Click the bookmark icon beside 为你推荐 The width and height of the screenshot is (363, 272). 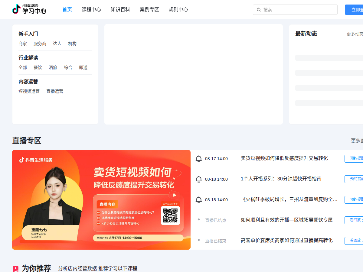click(15, 268)
